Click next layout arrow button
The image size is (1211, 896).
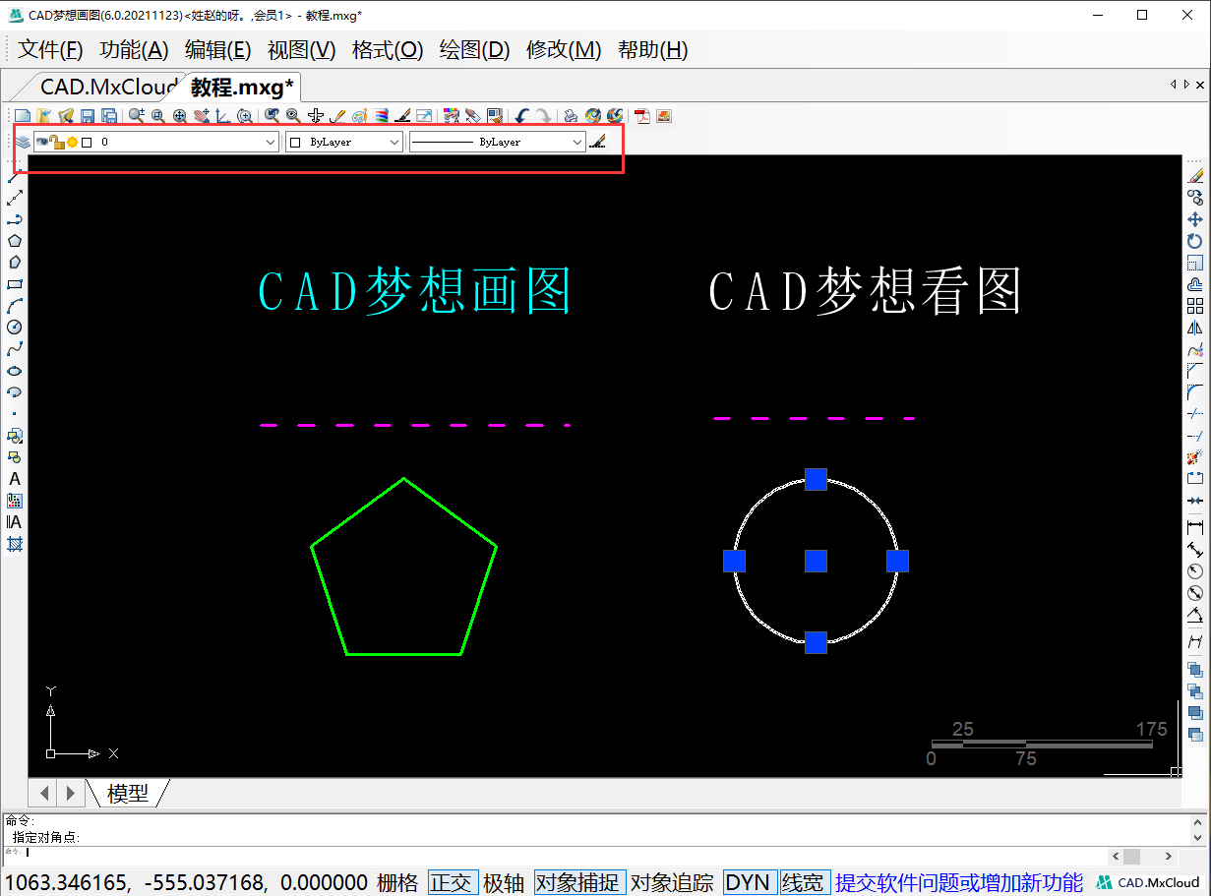(x=70, y=792)
